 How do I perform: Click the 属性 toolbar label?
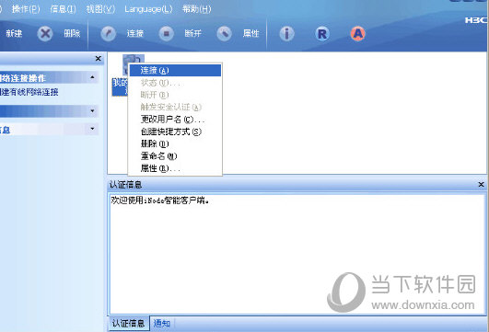point(251,33)
